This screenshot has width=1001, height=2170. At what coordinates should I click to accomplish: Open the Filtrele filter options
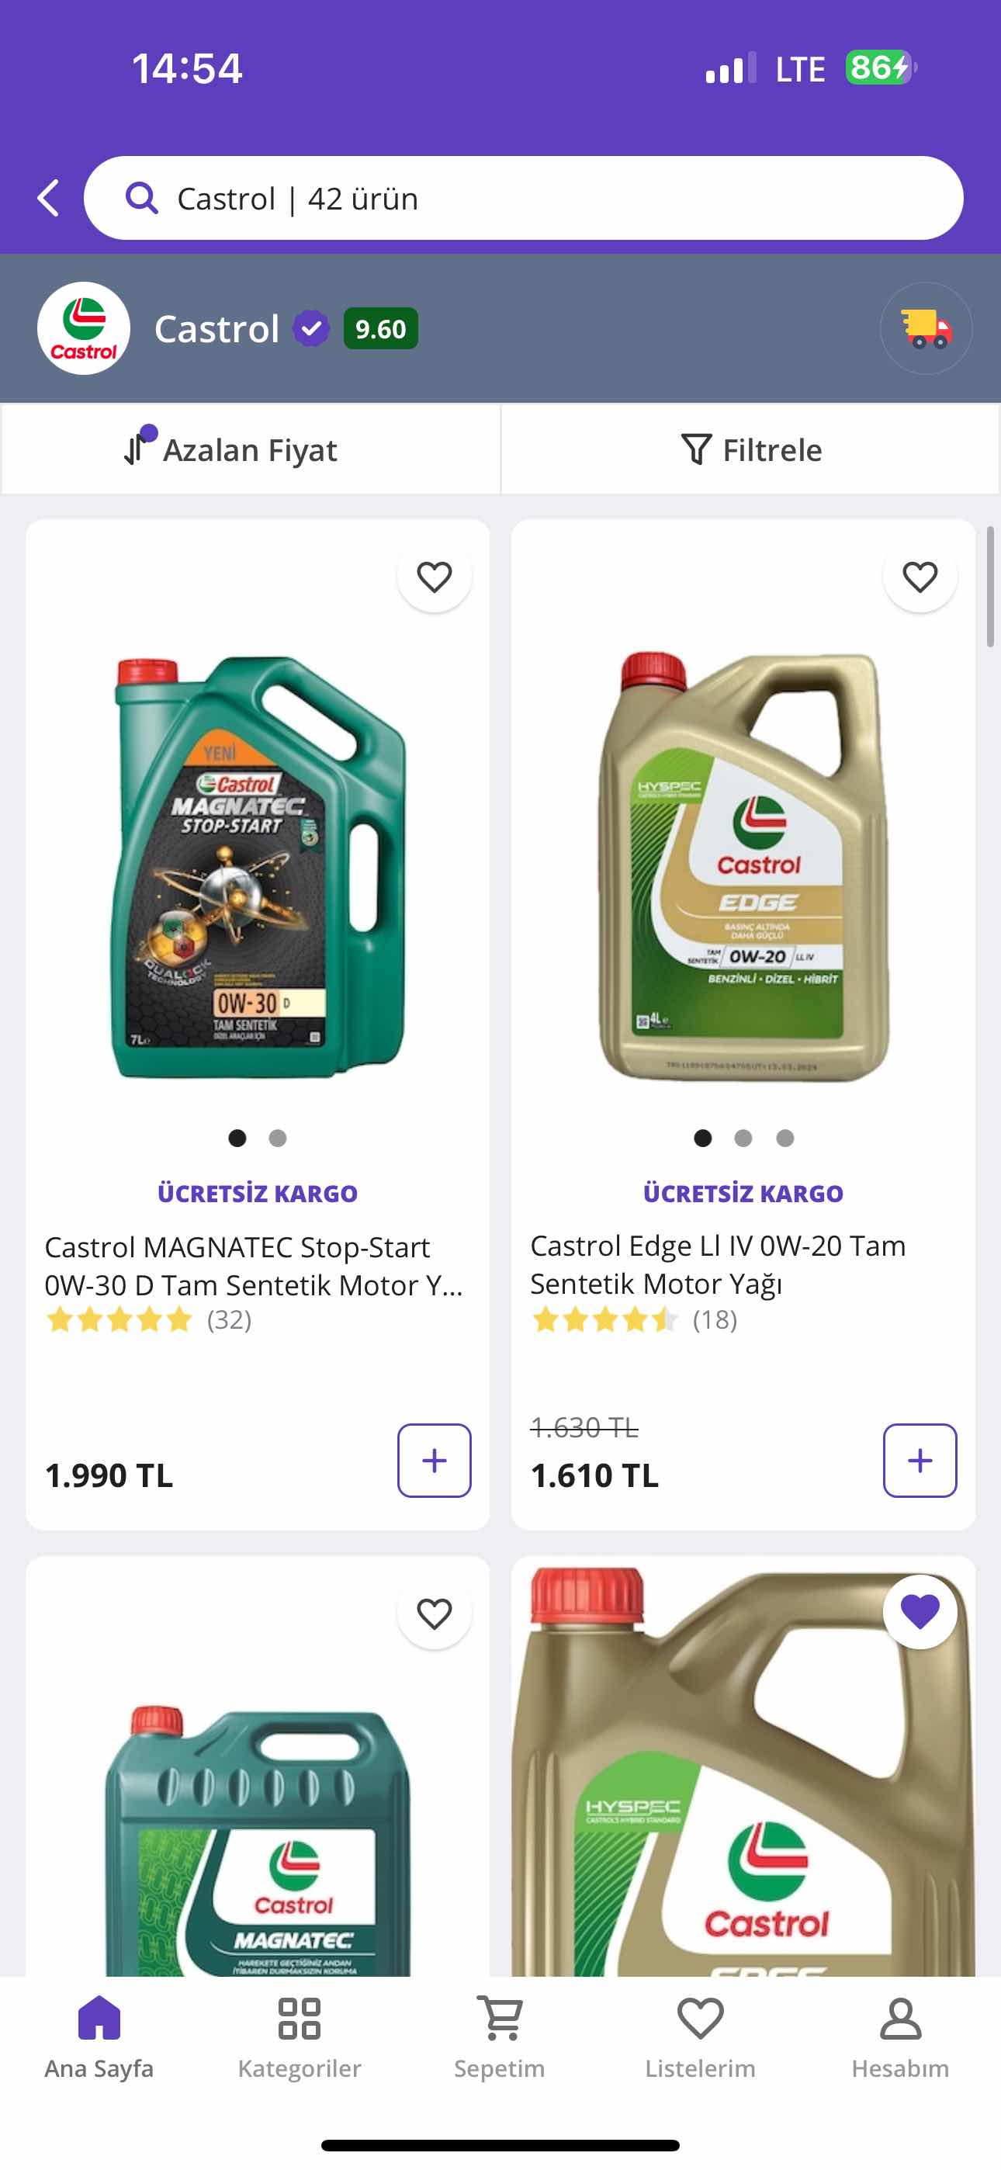(750, 450)
